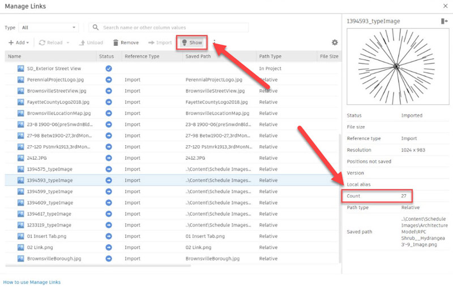
Task: Click image icon beside PerennialProjectLogo.jpg
Action: [20, 80]
